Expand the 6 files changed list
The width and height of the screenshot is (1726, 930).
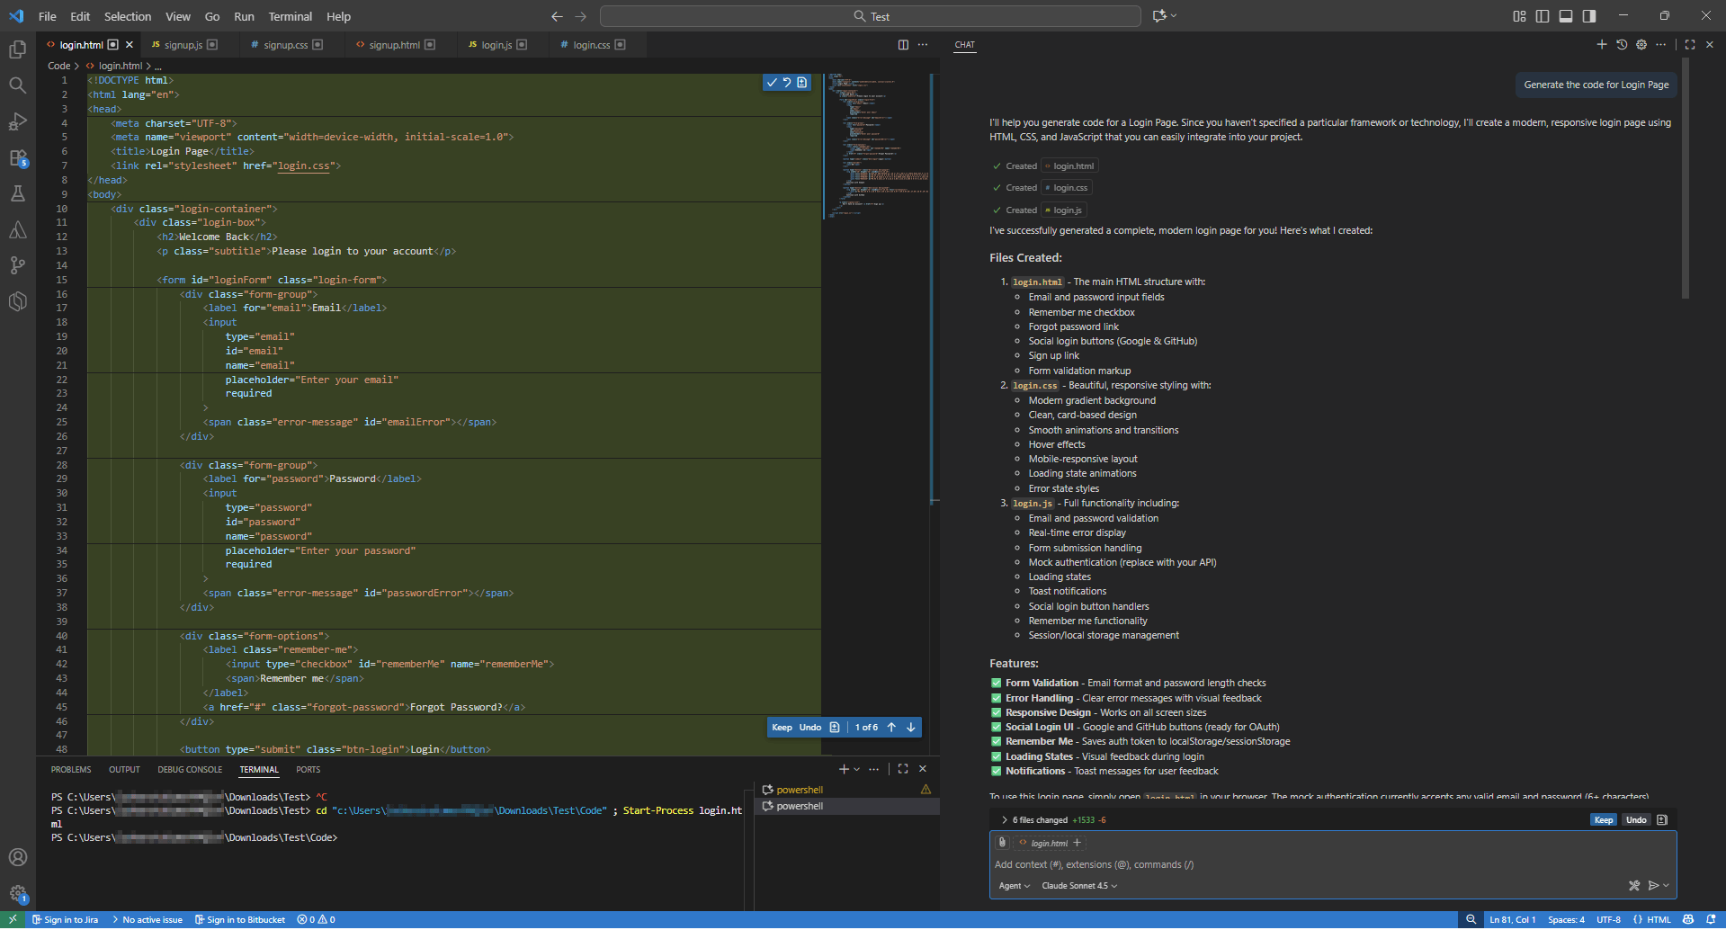[x=1004, y=819]
